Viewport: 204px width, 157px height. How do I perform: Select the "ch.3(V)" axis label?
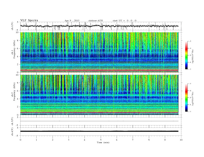(12, 121)
